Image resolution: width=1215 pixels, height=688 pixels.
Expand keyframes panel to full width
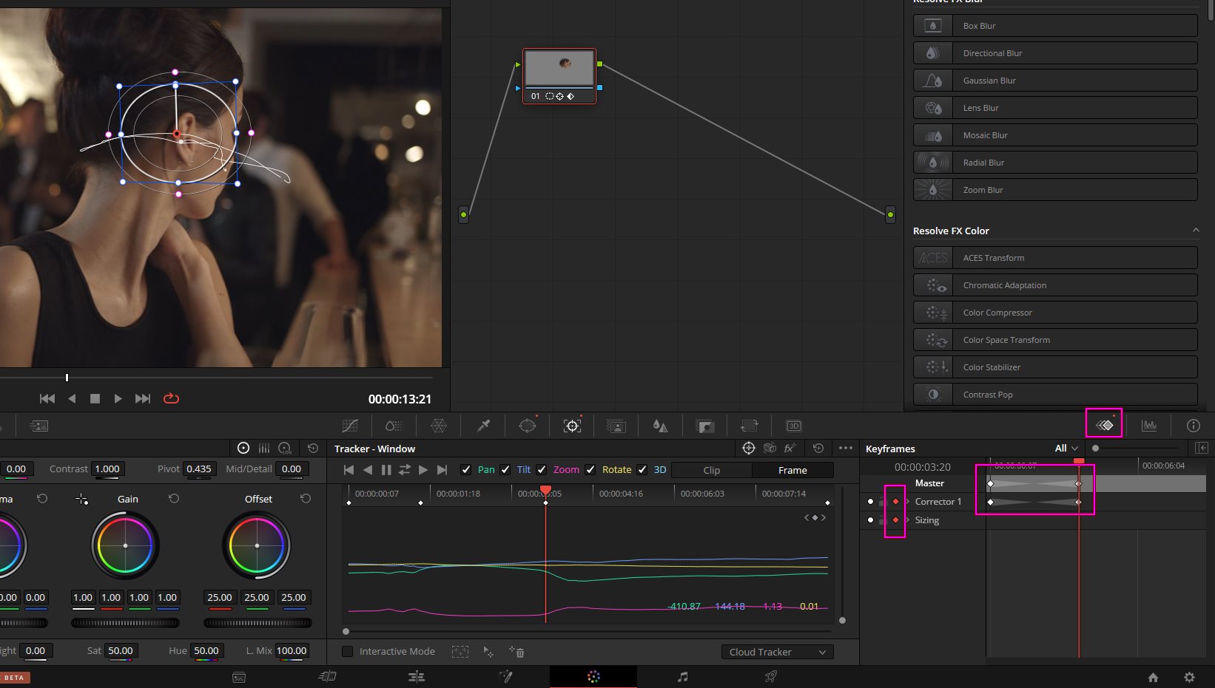(1202, 448)
